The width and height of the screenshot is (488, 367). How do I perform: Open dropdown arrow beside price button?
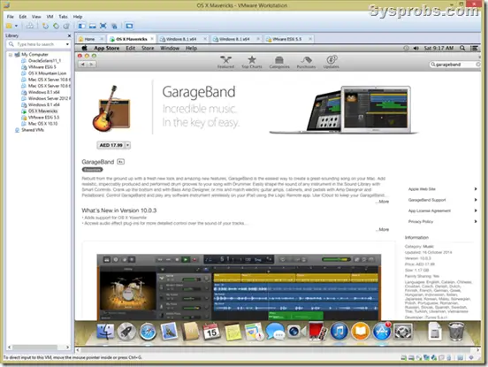[x=127, y=145]
